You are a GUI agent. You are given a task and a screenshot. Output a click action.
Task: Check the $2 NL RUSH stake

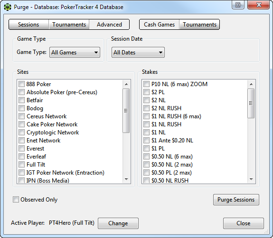[146, 108]
